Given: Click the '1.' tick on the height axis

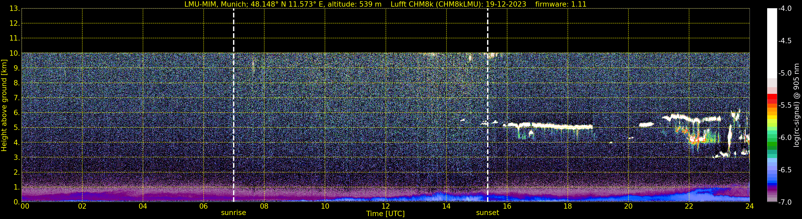Looking at the screenshot, I should [x=16, y=187].
